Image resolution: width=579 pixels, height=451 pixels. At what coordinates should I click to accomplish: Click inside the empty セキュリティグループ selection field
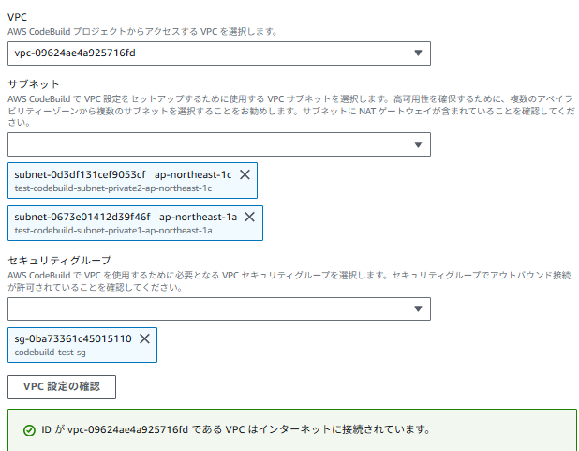206,309
